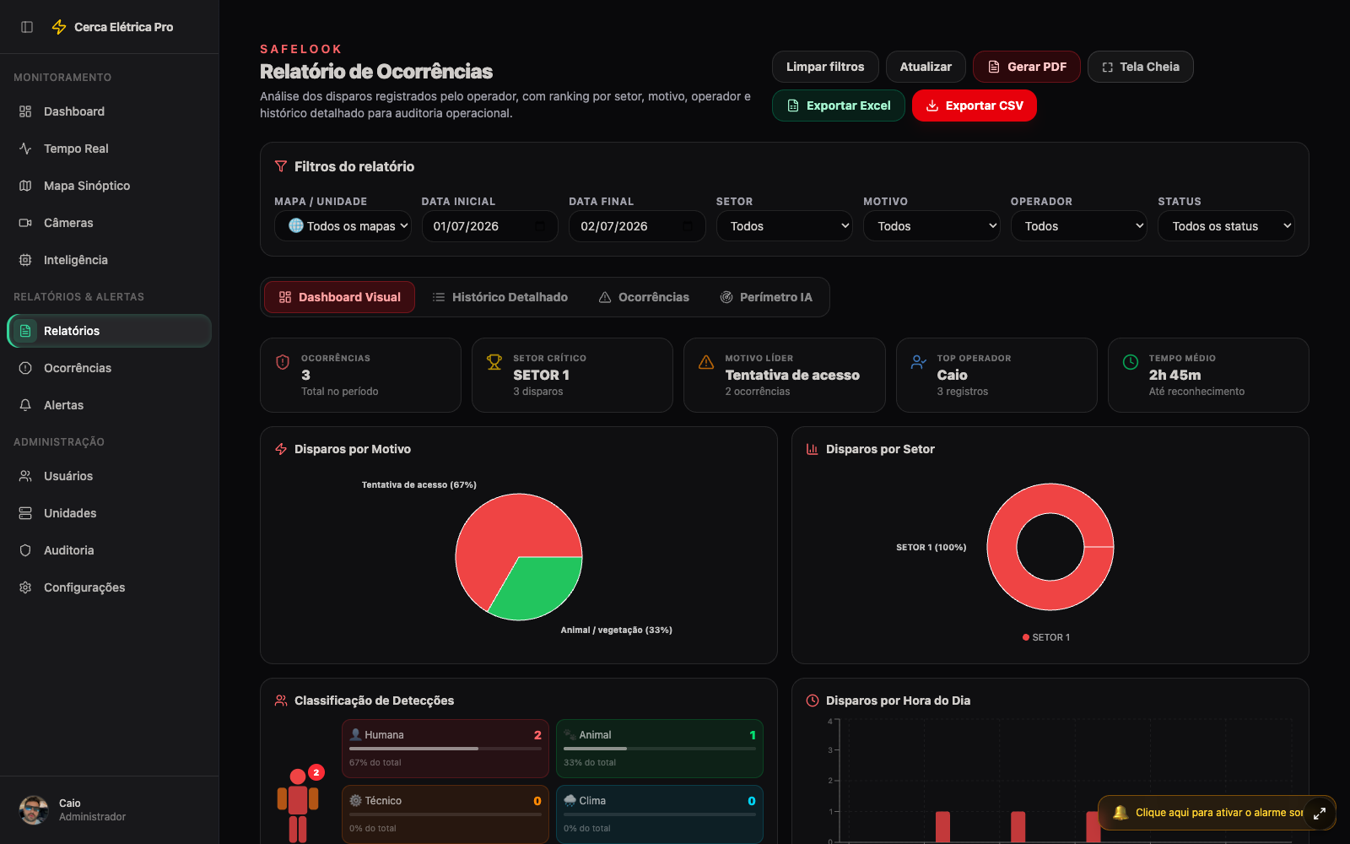Viewport: 1350px width, 844px height.
Task: Click the Data Inicial date field
Action: 489,226
